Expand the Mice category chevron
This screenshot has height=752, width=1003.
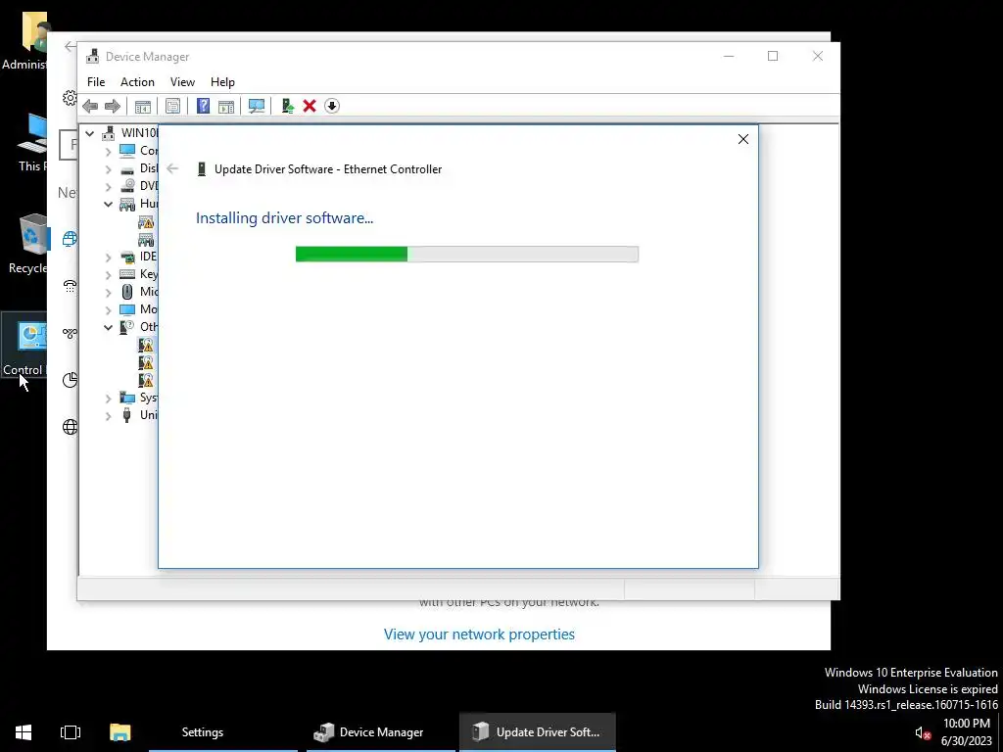(x=108, y=292)
